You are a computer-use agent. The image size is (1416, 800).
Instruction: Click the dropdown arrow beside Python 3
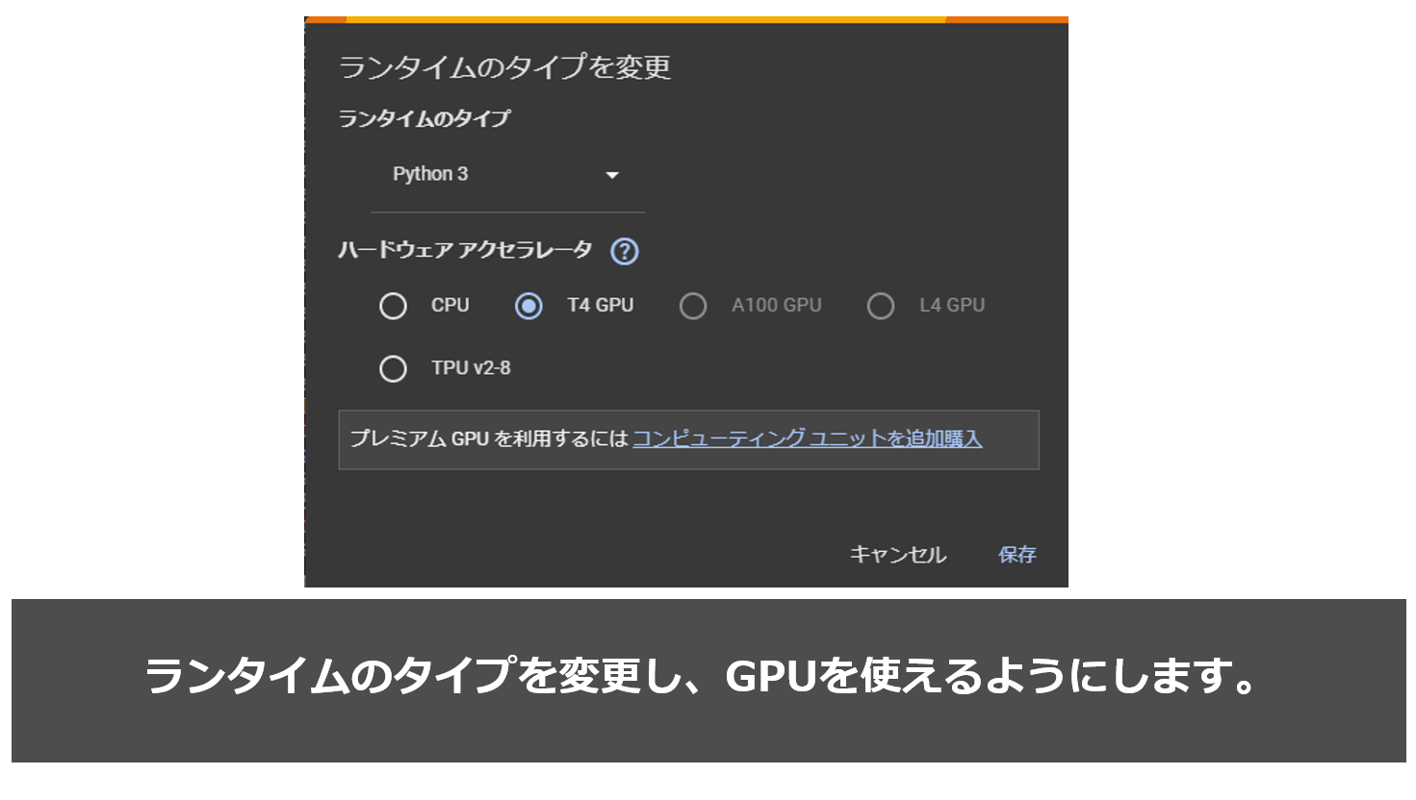click(x=613, y=175)
